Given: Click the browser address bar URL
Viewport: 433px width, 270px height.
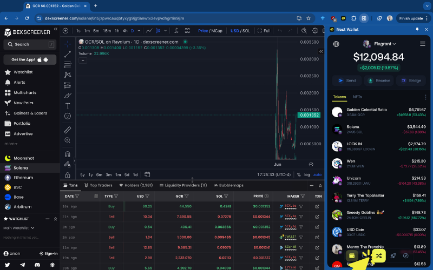Looking at the screenshot, I should click(x=114, y=18).
